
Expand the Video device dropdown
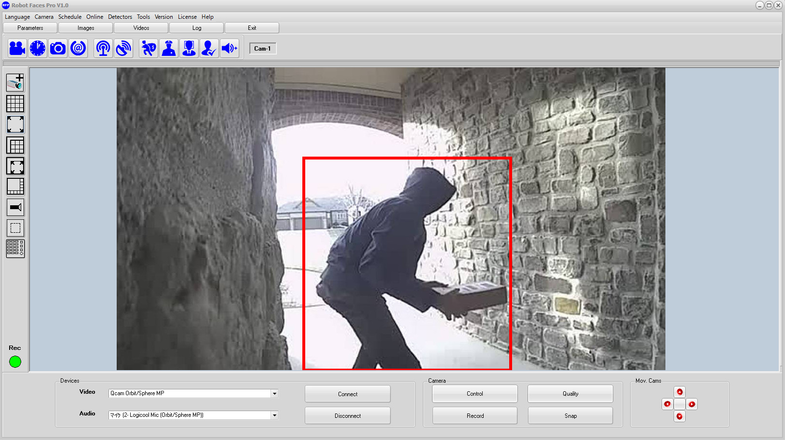coord(274,394)
